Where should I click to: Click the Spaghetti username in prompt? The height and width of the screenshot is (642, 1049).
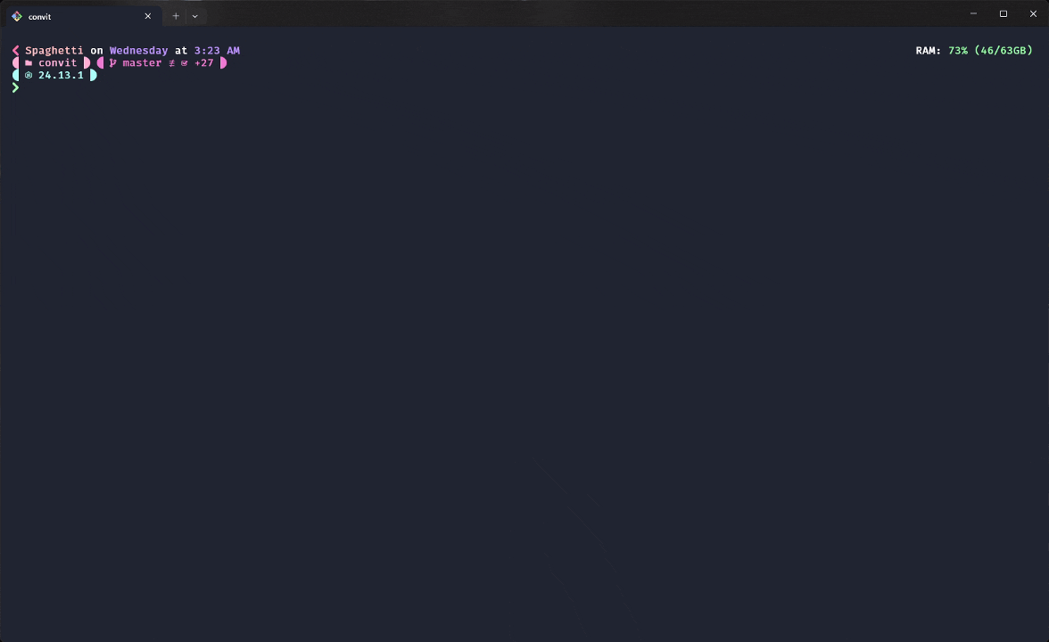pyautogui.click(x=54, y=51)
